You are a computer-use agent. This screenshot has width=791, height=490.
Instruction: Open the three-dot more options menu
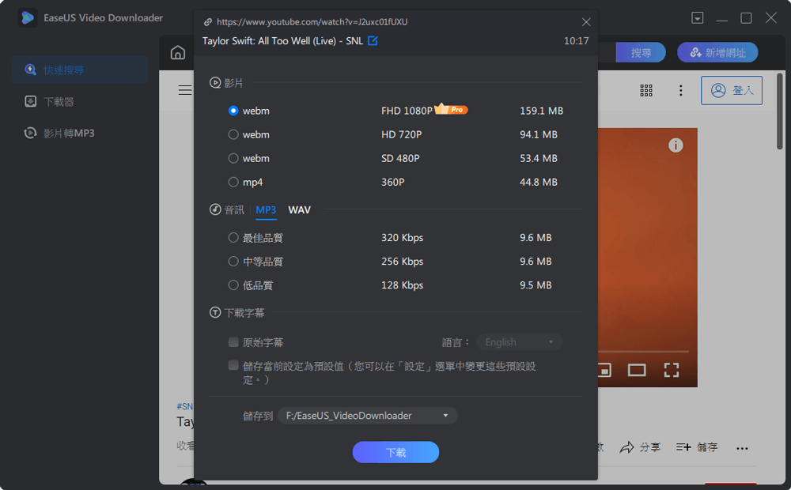point(680,90)
